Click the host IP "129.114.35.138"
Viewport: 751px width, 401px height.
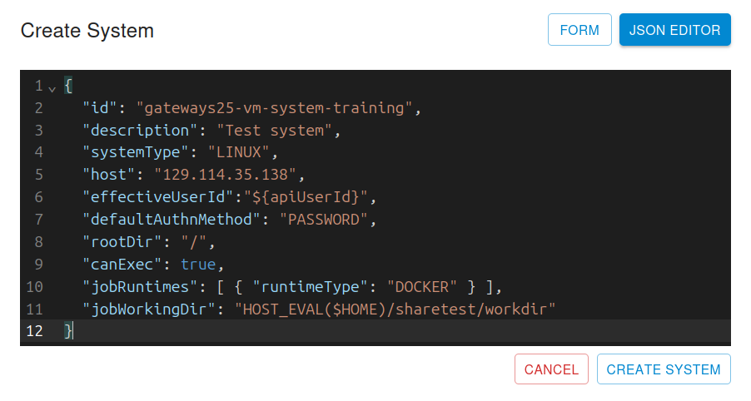[x=225, y=176]
